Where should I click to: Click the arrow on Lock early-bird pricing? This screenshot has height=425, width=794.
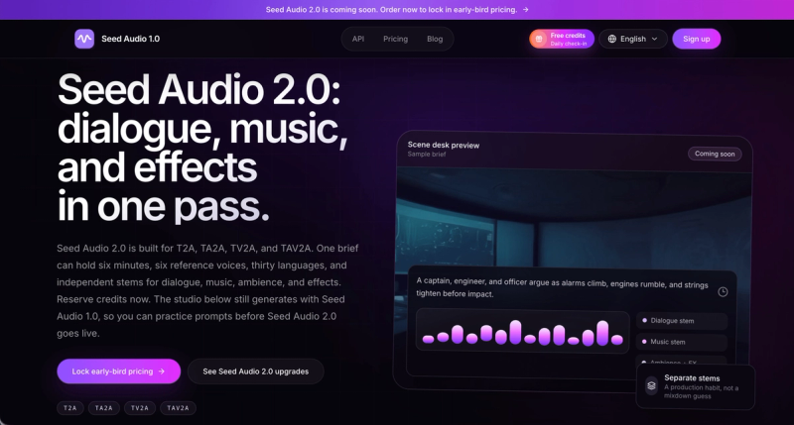[x=162, y=372]
